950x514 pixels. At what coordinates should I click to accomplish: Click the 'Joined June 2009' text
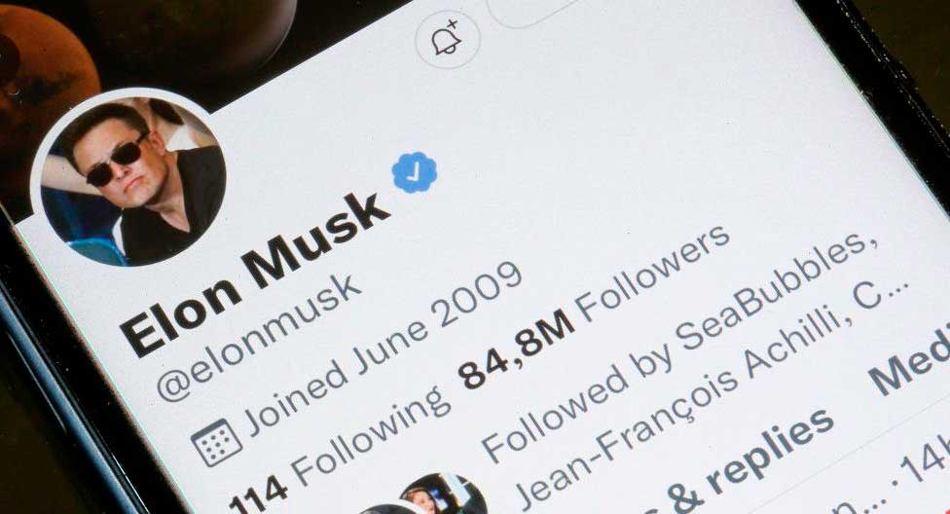(383, 349)
